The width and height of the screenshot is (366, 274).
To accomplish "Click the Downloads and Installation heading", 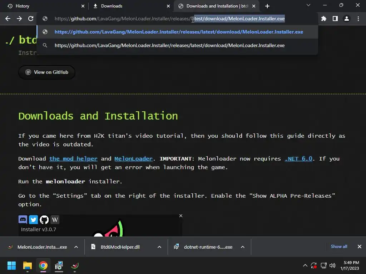I will click(x=98, y=116).
